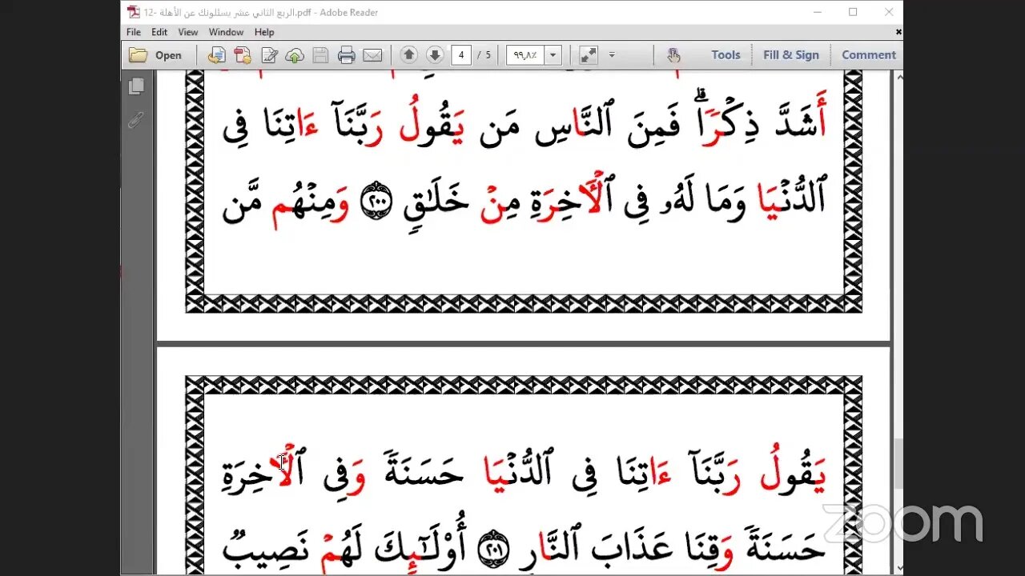Click the Adobe Reader title bar icon

point(134,12)
